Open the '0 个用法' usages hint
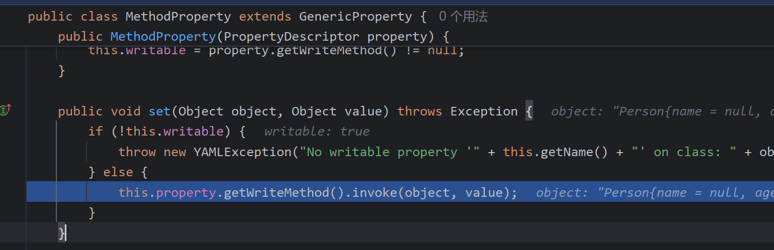 coord(463,17)
